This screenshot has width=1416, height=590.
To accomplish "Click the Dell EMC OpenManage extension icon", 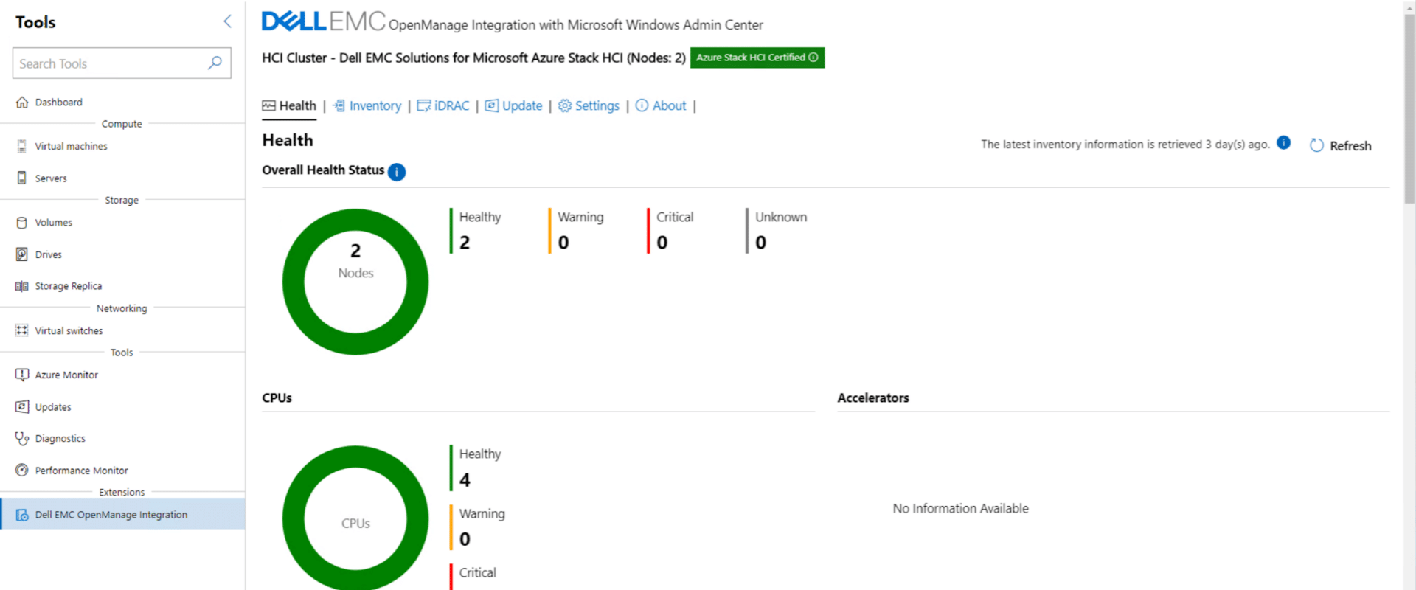I will (22, 515).
